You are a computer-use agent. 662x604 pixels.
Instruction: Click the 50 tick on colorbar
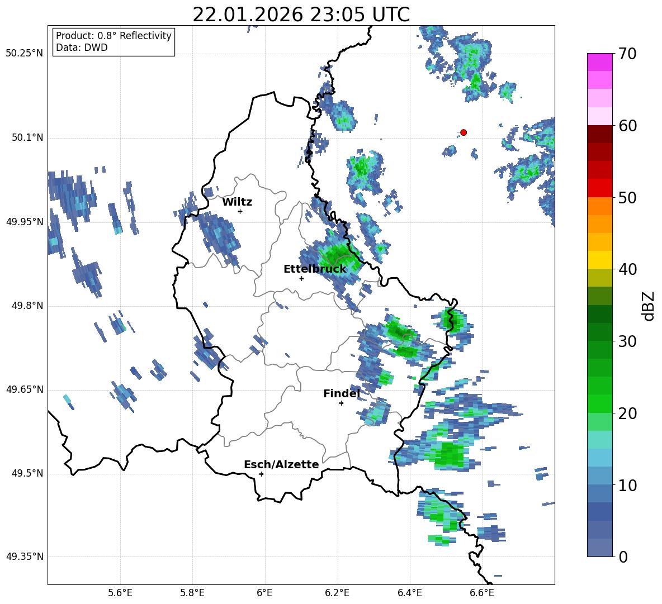pos(627,197)
